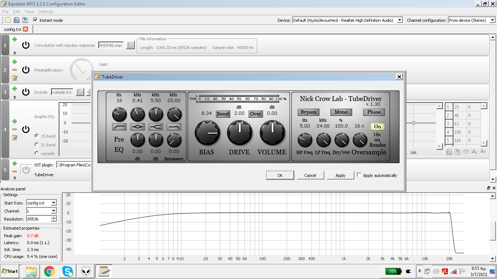Toggle the Instant mode checkbox
This screenshot has height=279, width=497.
coord(35,20)
